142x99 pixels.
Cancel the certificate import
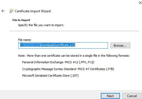pos(132,96)
